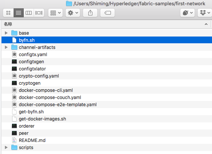The width and height of the screenshot is (212, 154).
Task: Select the orderer executable icon
Action: [x=14, y=126]
